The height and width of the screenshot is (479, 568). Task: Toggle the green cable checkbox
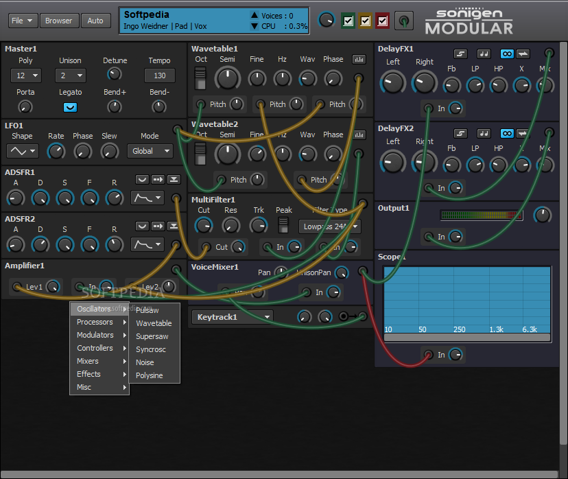348,21
